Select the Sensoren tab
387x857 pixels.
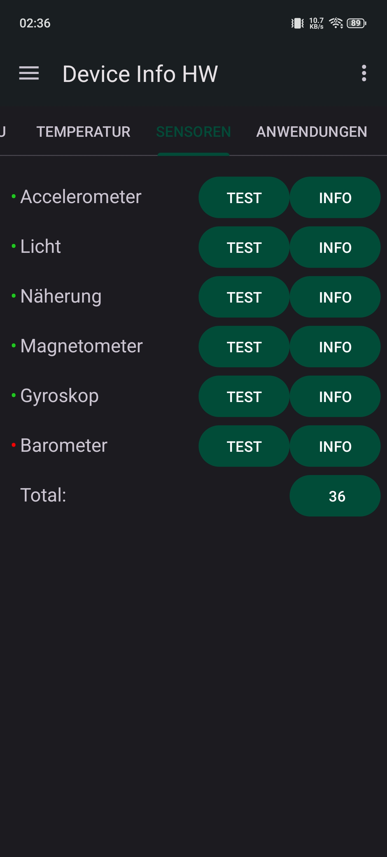tap(193, 132)
